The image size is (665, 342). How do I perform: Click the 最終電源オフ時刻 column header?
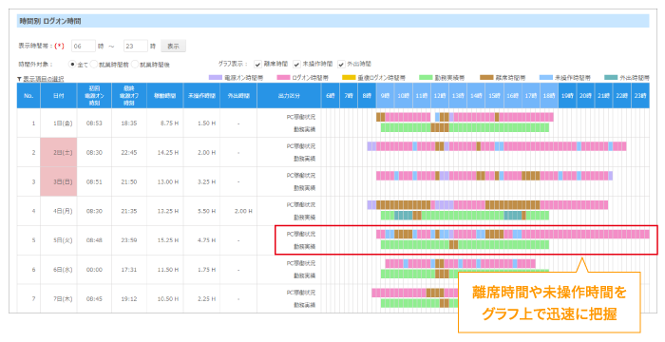coord(129,96)
